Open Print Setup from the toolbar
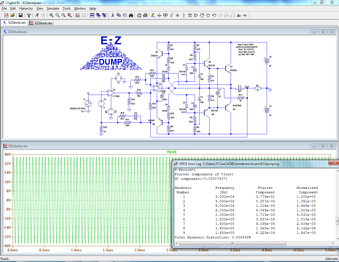This screenshot has width=339, height=262. click(x=139, y=15)
